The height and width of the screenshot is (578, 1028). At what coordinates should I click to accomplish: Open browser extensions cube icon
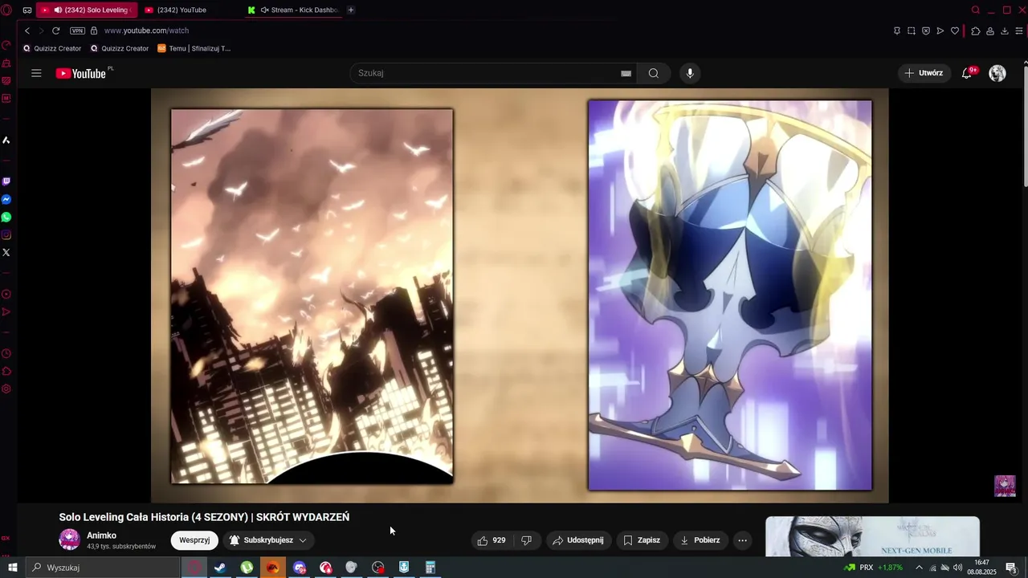976,31
